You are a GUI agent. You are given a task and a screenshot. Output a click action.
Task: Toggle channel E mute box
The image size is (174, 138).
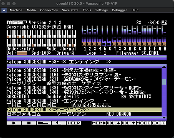[x=149, y=44]
